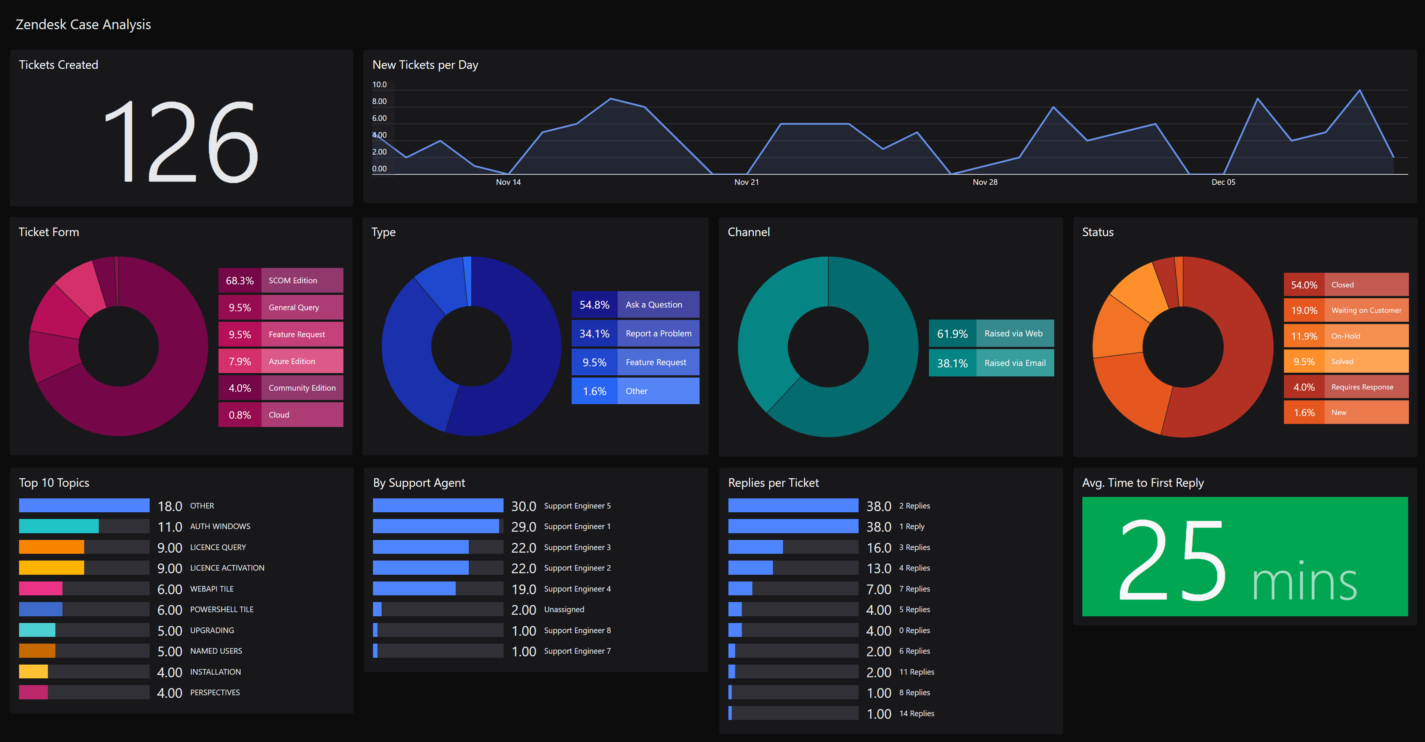Select the On-Hold legend entry
This screenshot has width=1425, height=742.
[1346, 335]
